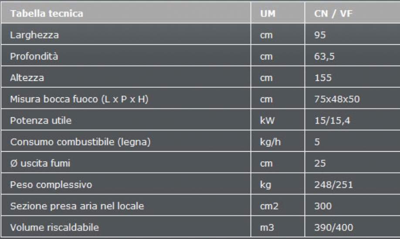Image resolution: width=400 pixels, height=239 pixels.
Task: Select the 'UM' column header
Action: point(278,13)
